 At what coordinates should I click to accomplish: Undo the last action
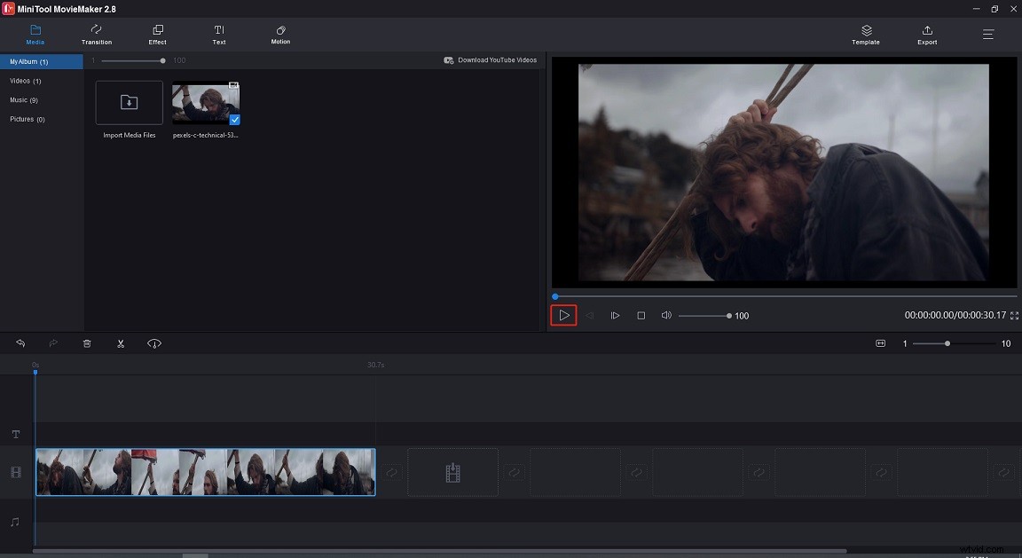point(20,343)
